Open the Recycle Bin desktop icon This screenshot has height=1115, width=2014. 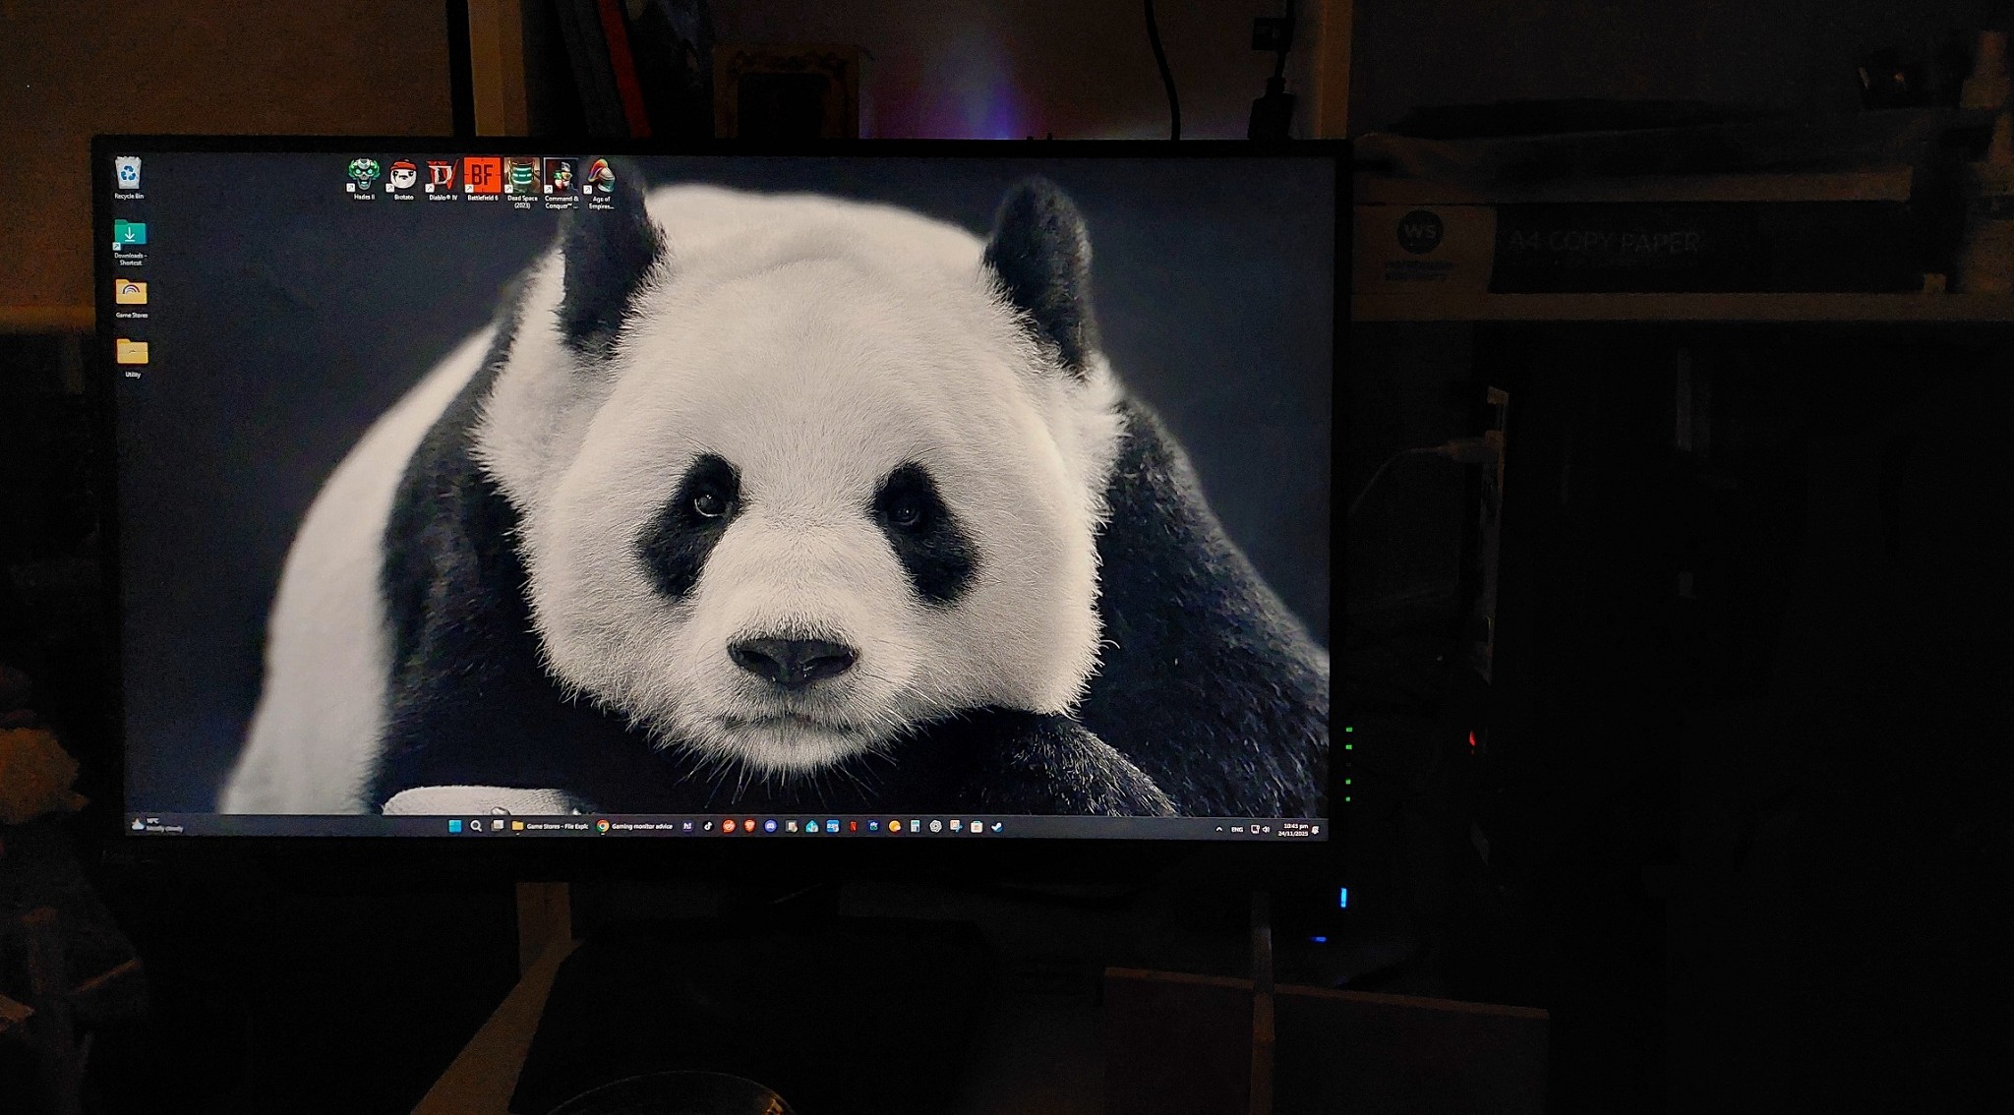point(129,175)
